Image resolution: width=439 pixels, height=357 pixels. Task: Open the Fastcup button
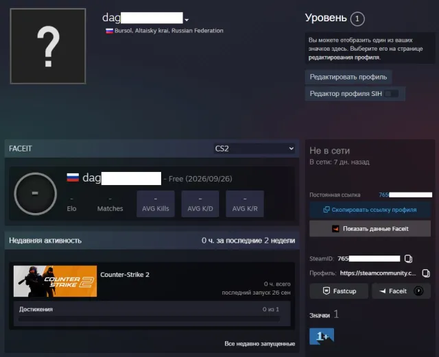[x=339, y=291]
